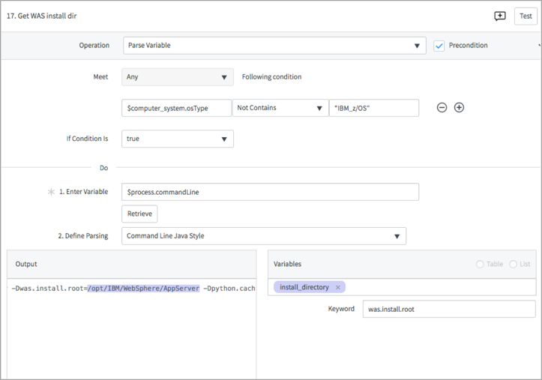
Task: Uncheck the Precondition checkbox
Action: point(439,46)
